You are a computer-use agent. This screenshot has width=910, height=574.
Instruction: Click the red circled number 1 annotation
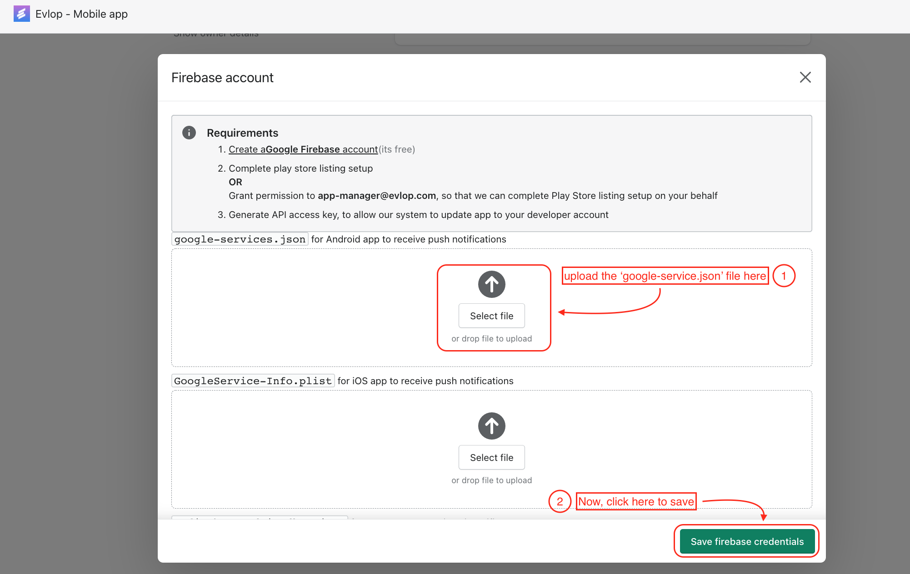784,276
